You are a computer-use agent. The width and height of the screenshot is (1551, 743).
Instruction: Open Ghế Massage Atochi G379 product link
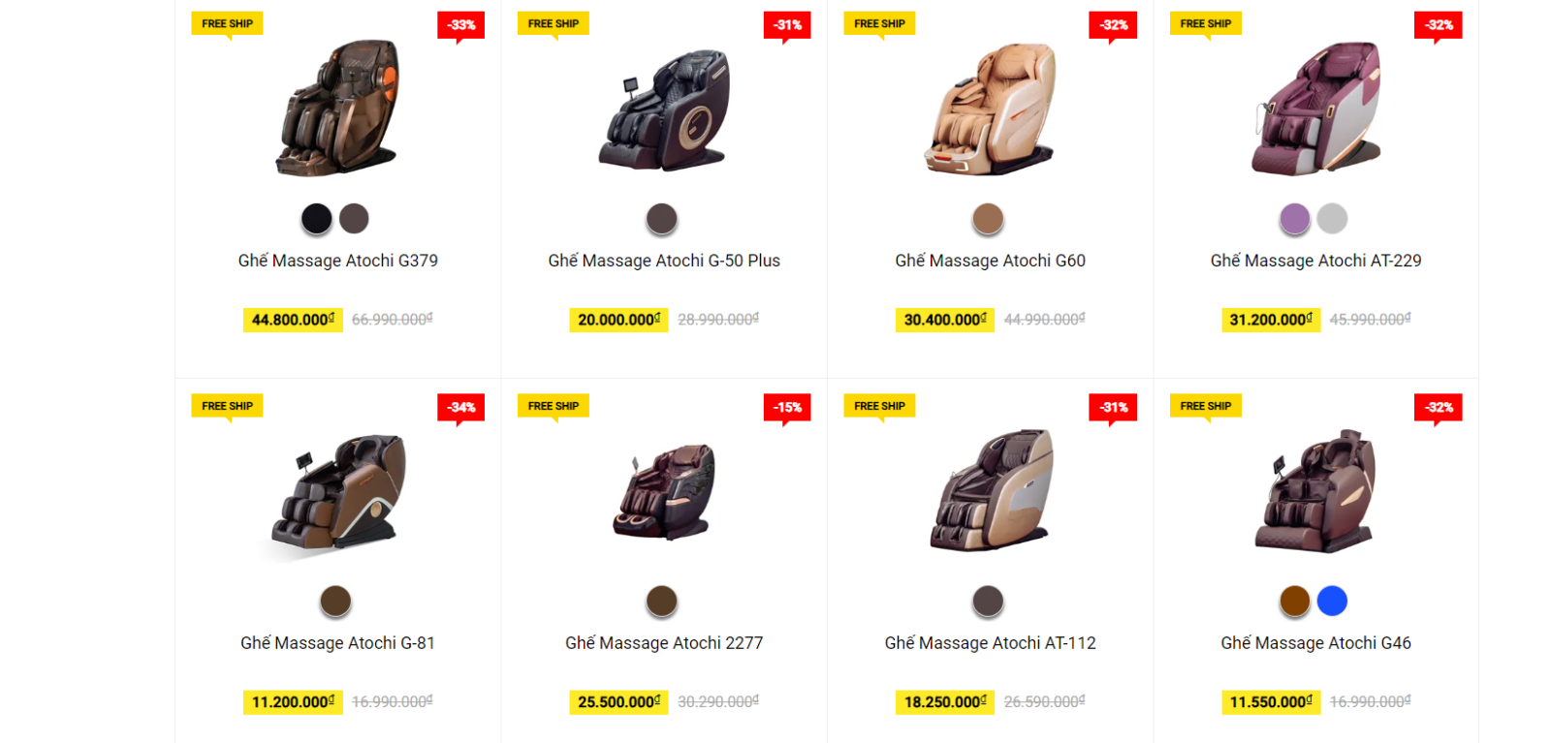(x=338, y=261)
